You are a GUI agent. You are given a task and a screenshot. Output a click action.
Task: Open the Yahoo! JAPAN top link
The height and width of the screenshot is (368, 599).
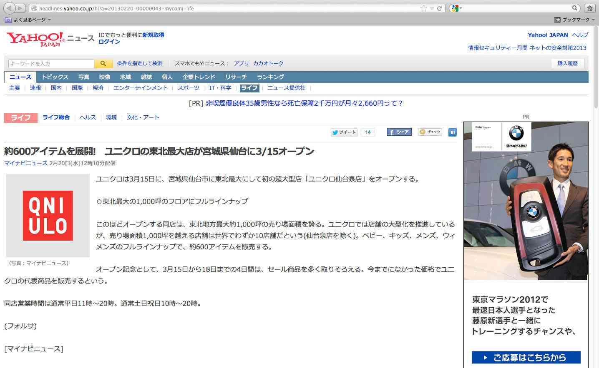548,35
